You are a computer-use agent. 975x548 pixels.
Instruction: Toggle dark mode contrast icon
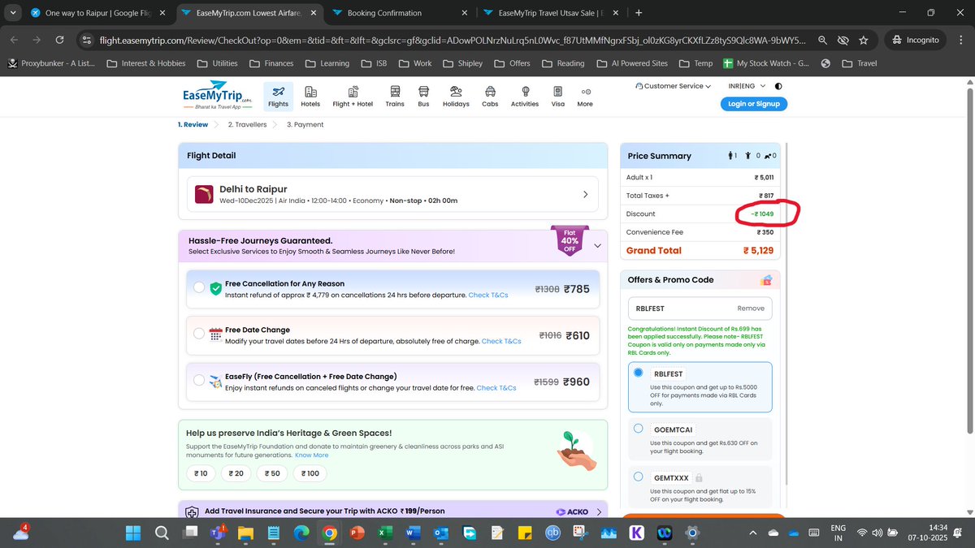tap(778, 86)
